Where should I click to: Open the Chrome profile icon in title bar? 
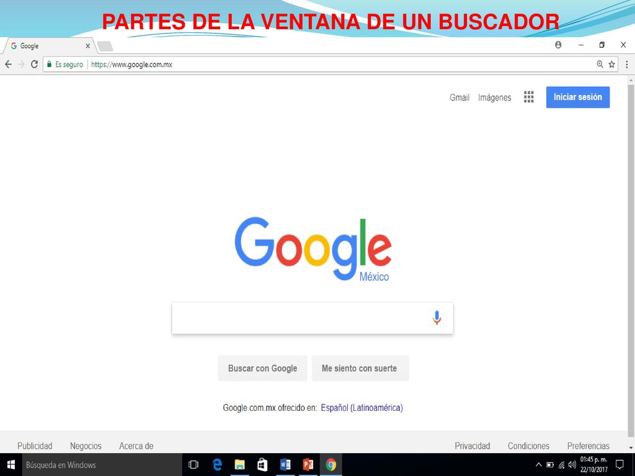[x=558, y=45]
